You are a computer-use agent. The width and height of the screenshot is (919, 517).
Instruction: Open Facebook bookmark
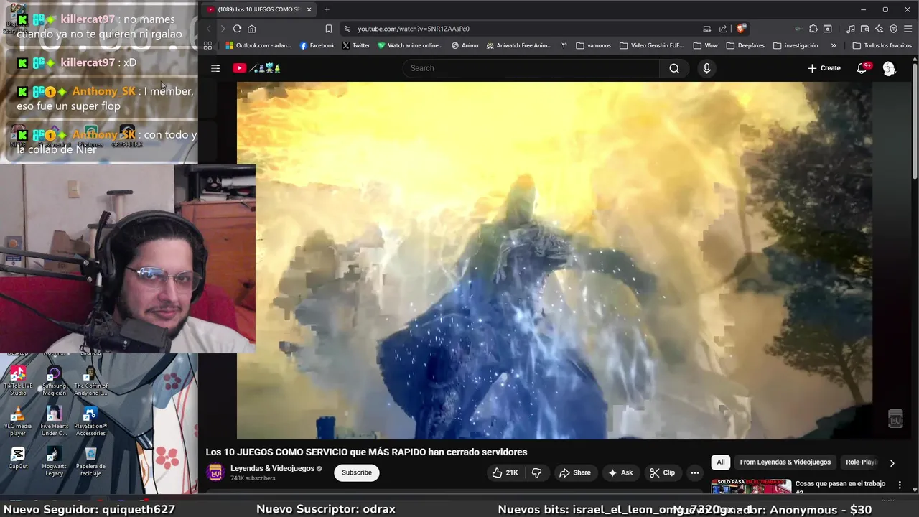click(x=317, y=45)
